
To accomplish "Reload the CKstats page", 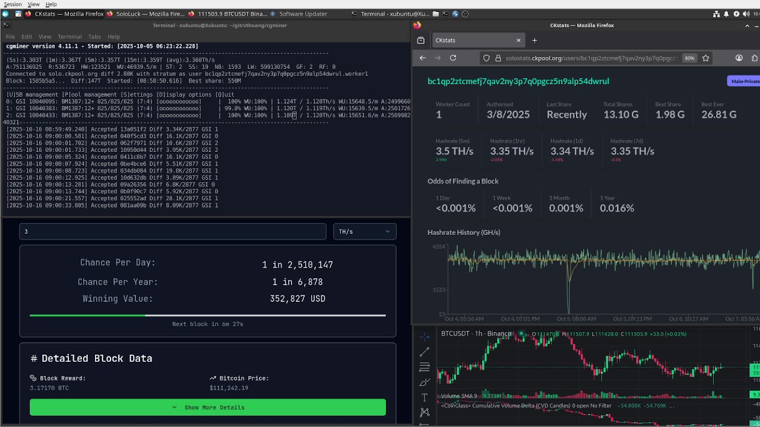I will (453, 58).
